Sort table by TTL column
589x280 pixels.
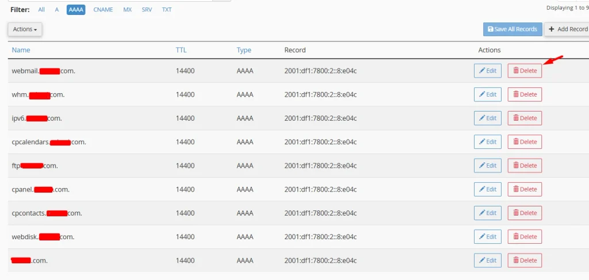(181, 50)
